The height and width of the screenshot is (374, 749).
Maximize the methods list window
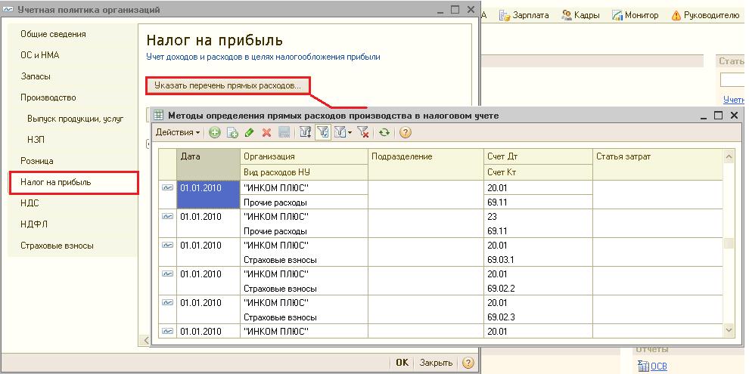tap(718, 116)
